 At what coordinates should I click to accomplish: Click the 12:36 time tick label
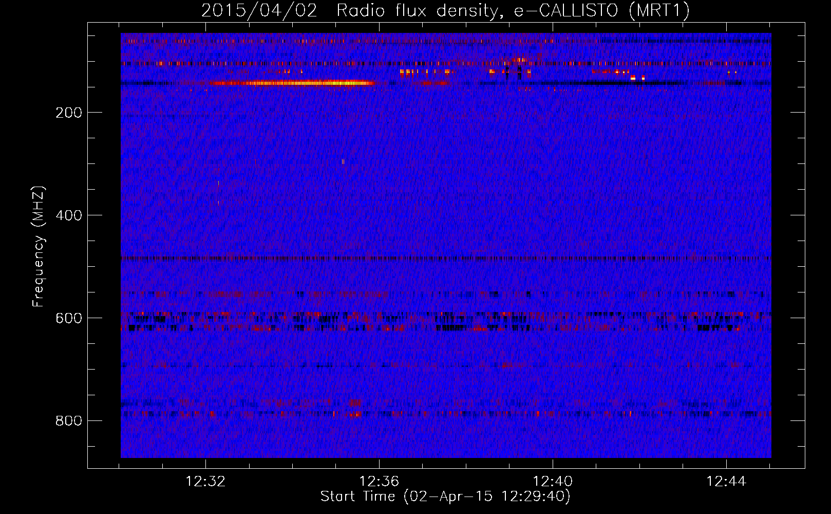pyautogui.click(x=379, y=482)
